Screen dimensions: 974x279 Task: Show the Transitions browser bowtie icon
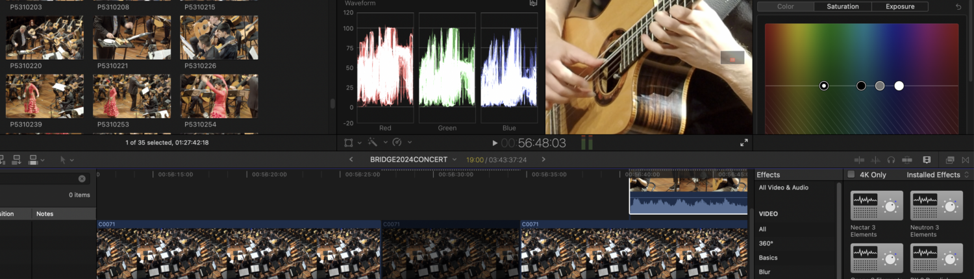pyautogui.click(x=966, y=160)
